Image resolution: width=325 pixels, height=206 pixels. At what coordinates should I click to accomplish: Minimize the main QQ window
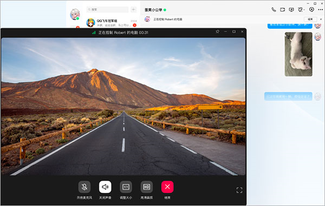coord(308,3)
